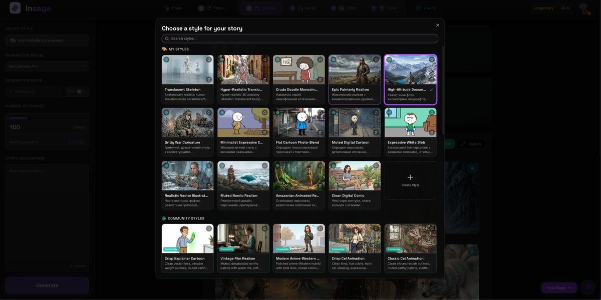Delete the Hyper-Realistic Translucent style via trash icon
601x300 pixels.
click(x=264, y=79)
